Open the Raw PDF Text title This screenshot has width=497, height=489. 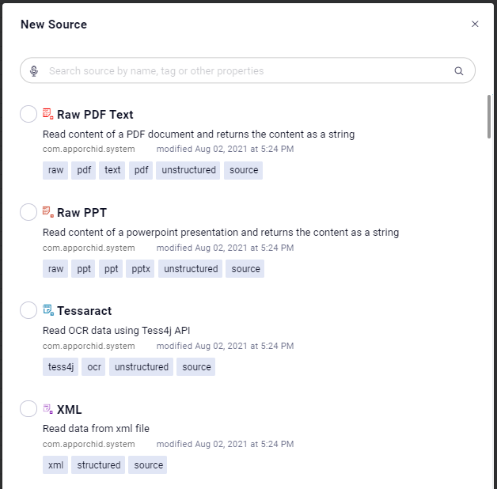click(x=95, y=114)
